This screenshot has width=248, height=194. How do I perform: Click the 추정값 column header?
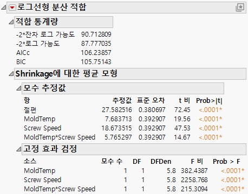[122, 100]
